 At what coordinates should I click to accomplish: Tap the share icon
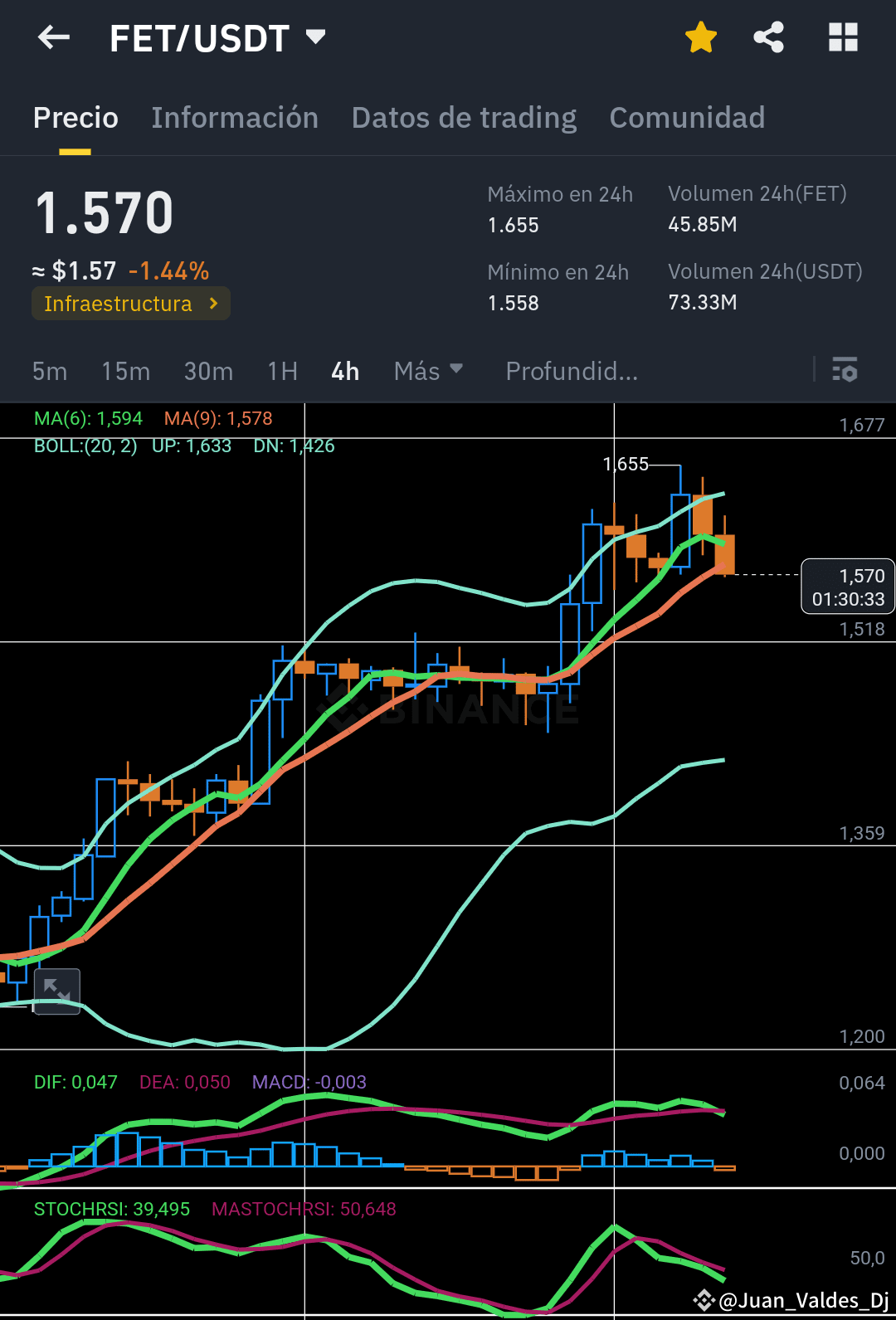point(769,37)
